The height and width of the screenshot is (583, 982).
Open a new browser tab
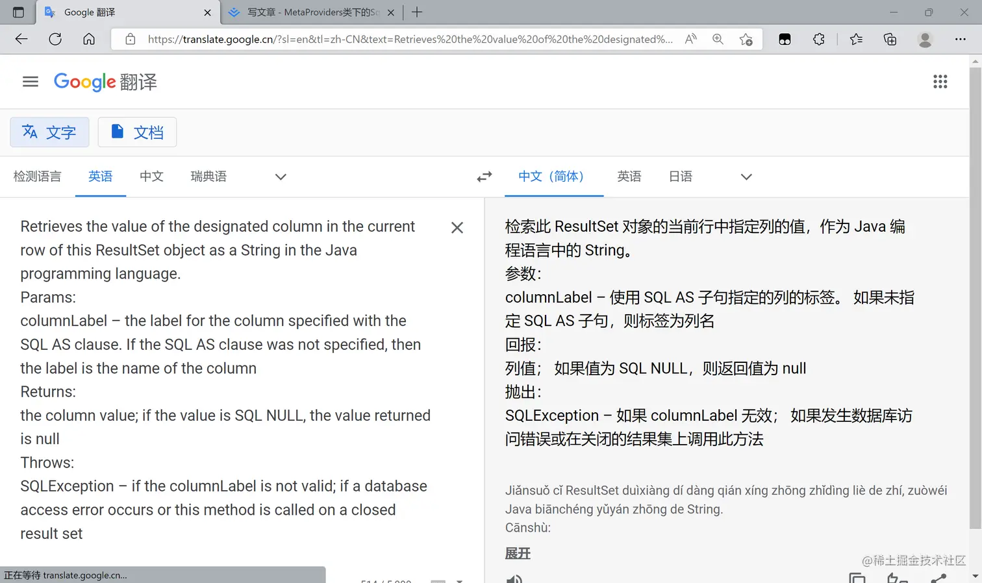(417, 12)
